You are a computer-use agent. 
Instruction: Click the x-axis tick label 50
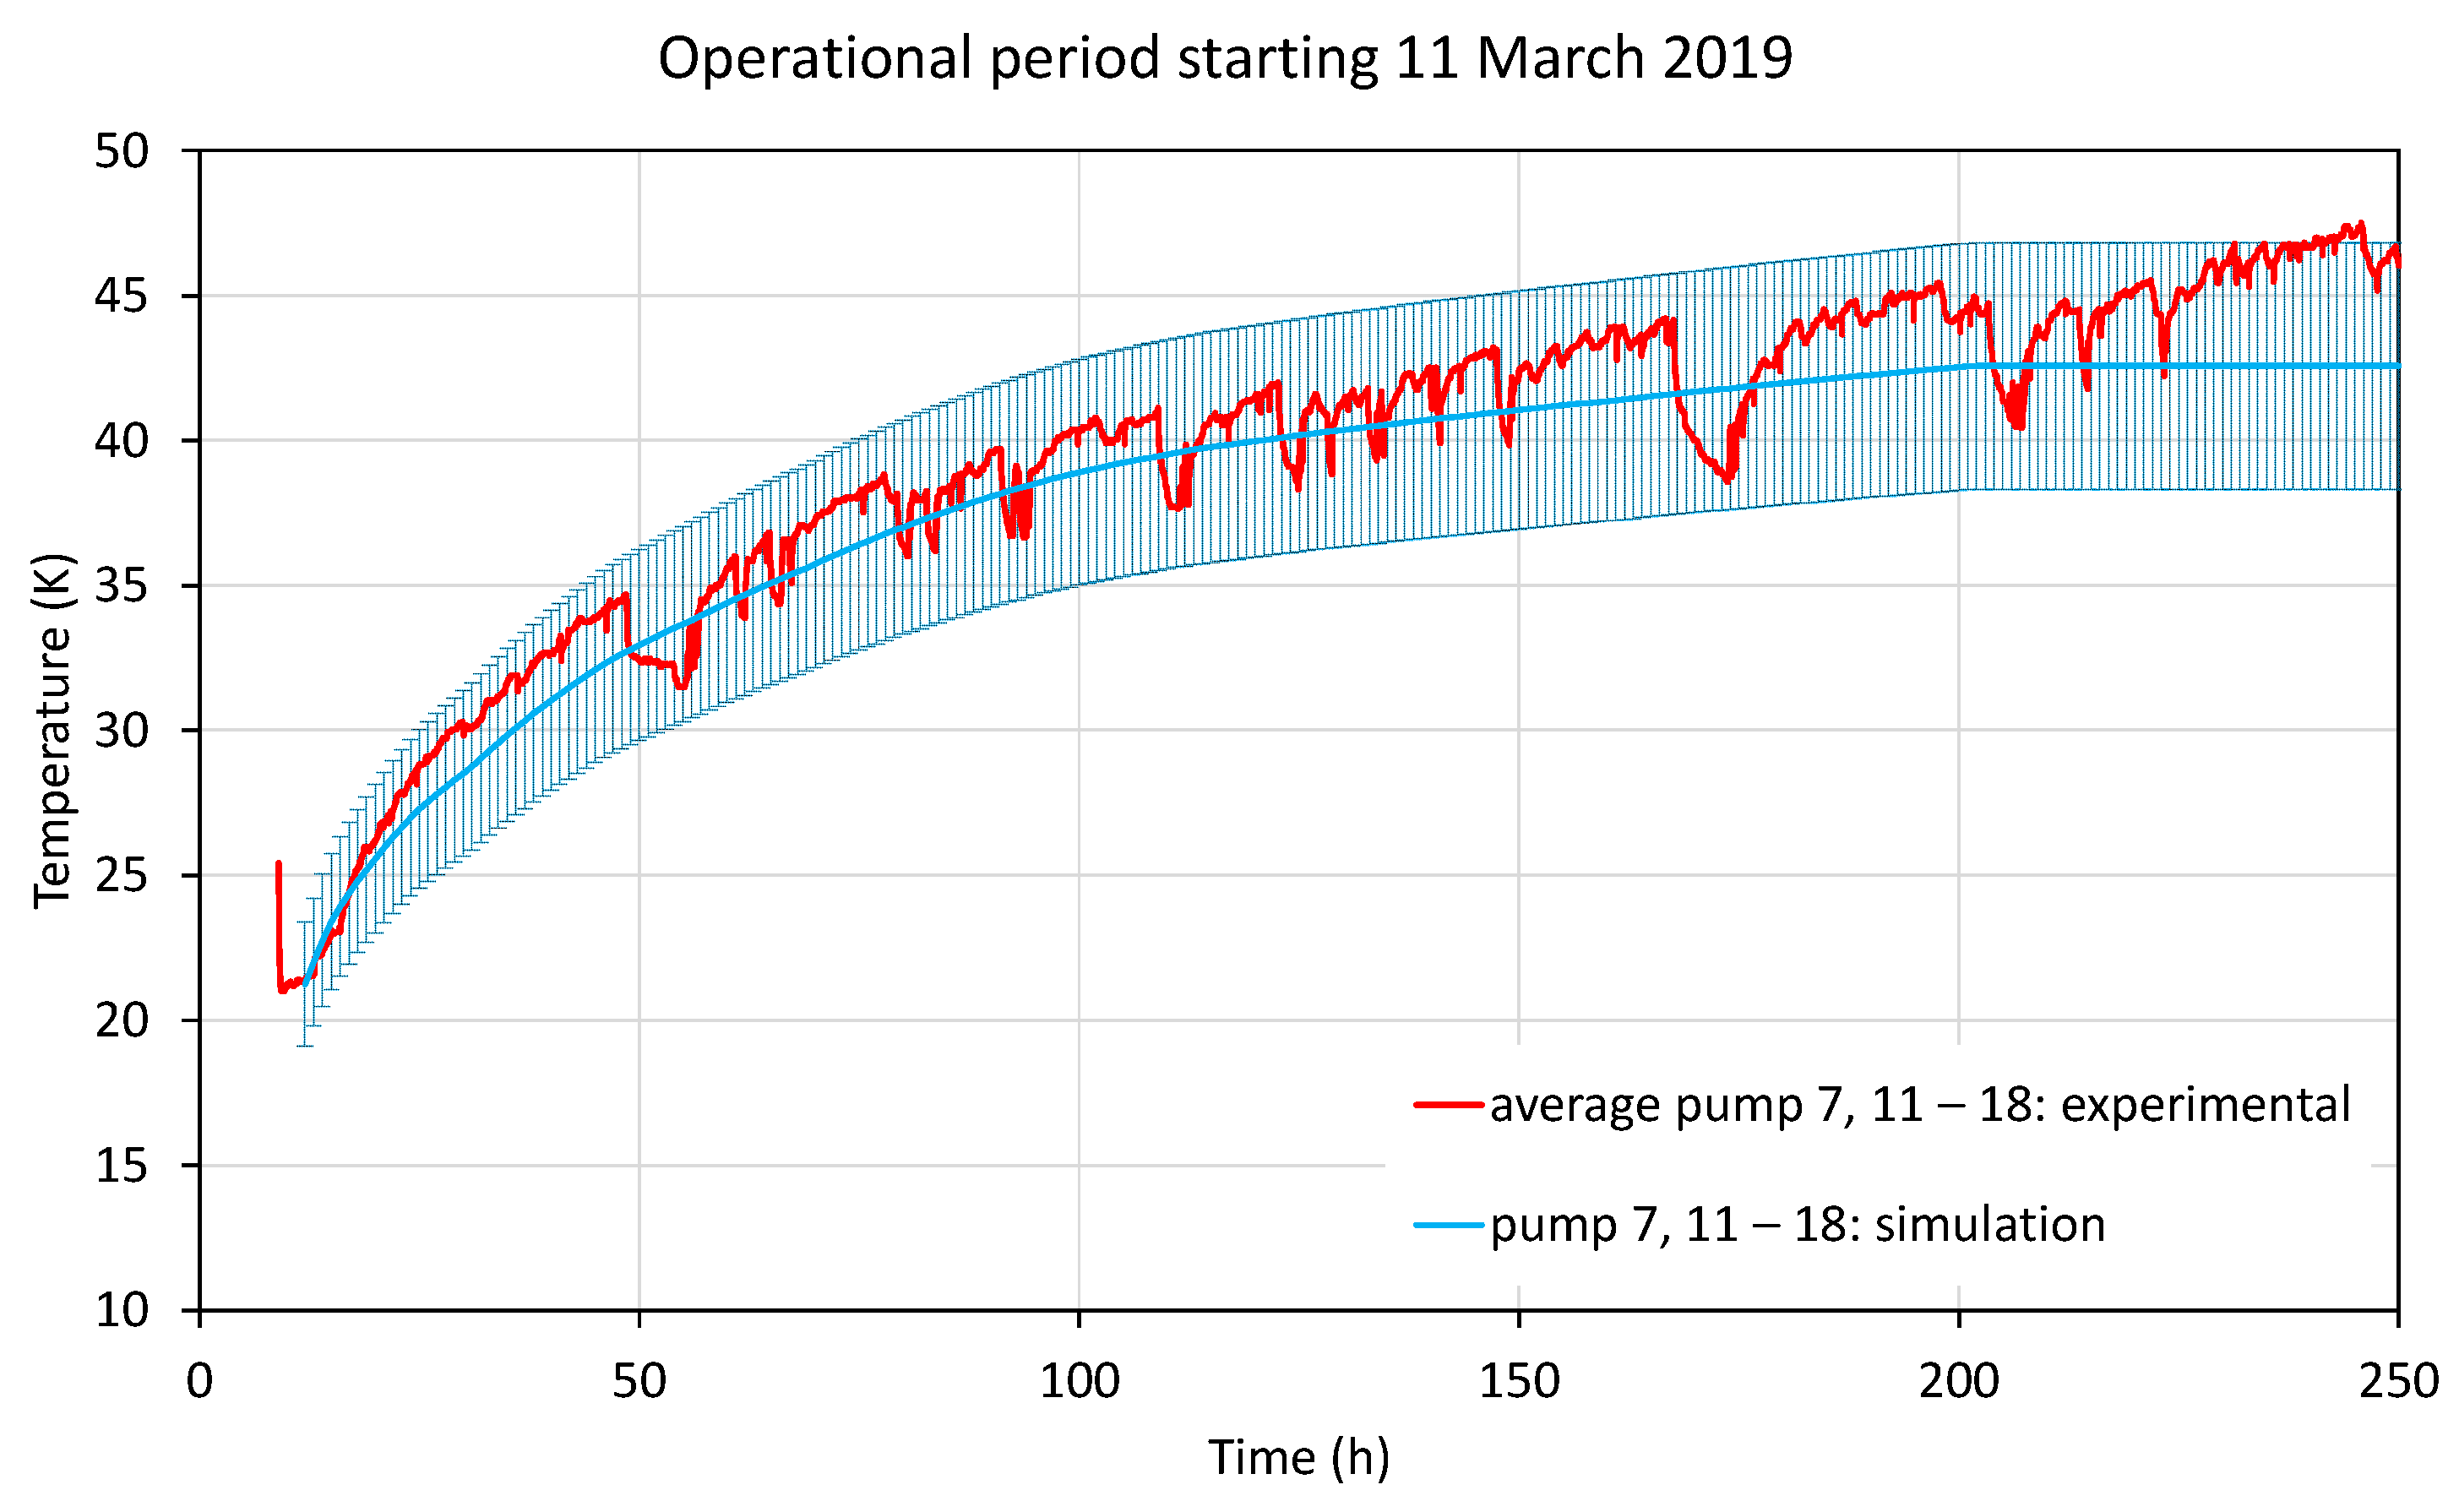click(639, 1382)
